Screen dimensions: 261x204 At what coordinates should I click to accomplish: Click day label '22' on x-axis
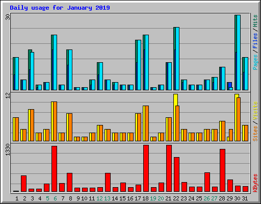coord(176,198)
